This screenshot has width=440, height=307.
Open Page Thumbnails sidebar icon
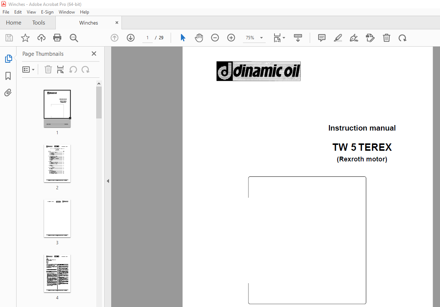point(8,59)
